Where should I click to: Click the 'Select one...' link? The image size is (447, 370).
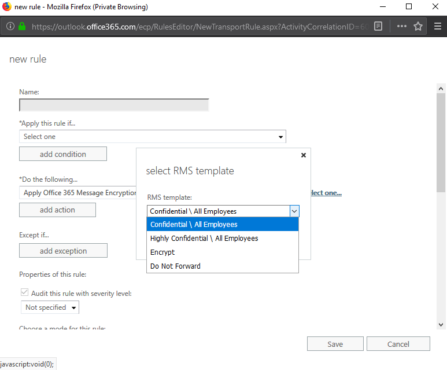click(326, 193)
